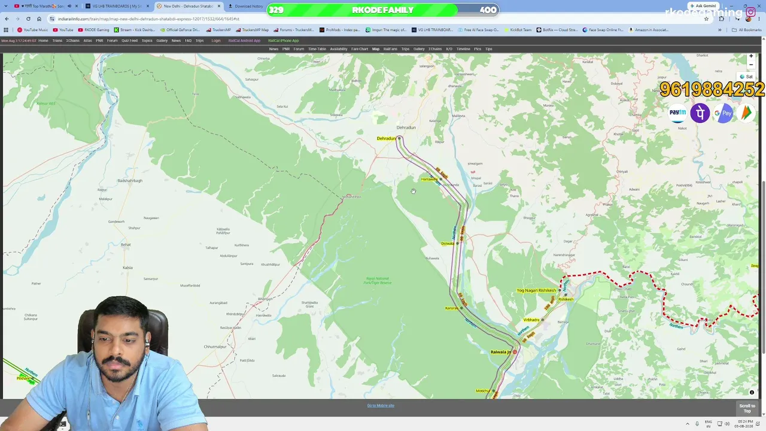Open the RailCal iPhone App link
This screenshot has width=766, height=431.
pyautogui.click(x=283, y=41)
